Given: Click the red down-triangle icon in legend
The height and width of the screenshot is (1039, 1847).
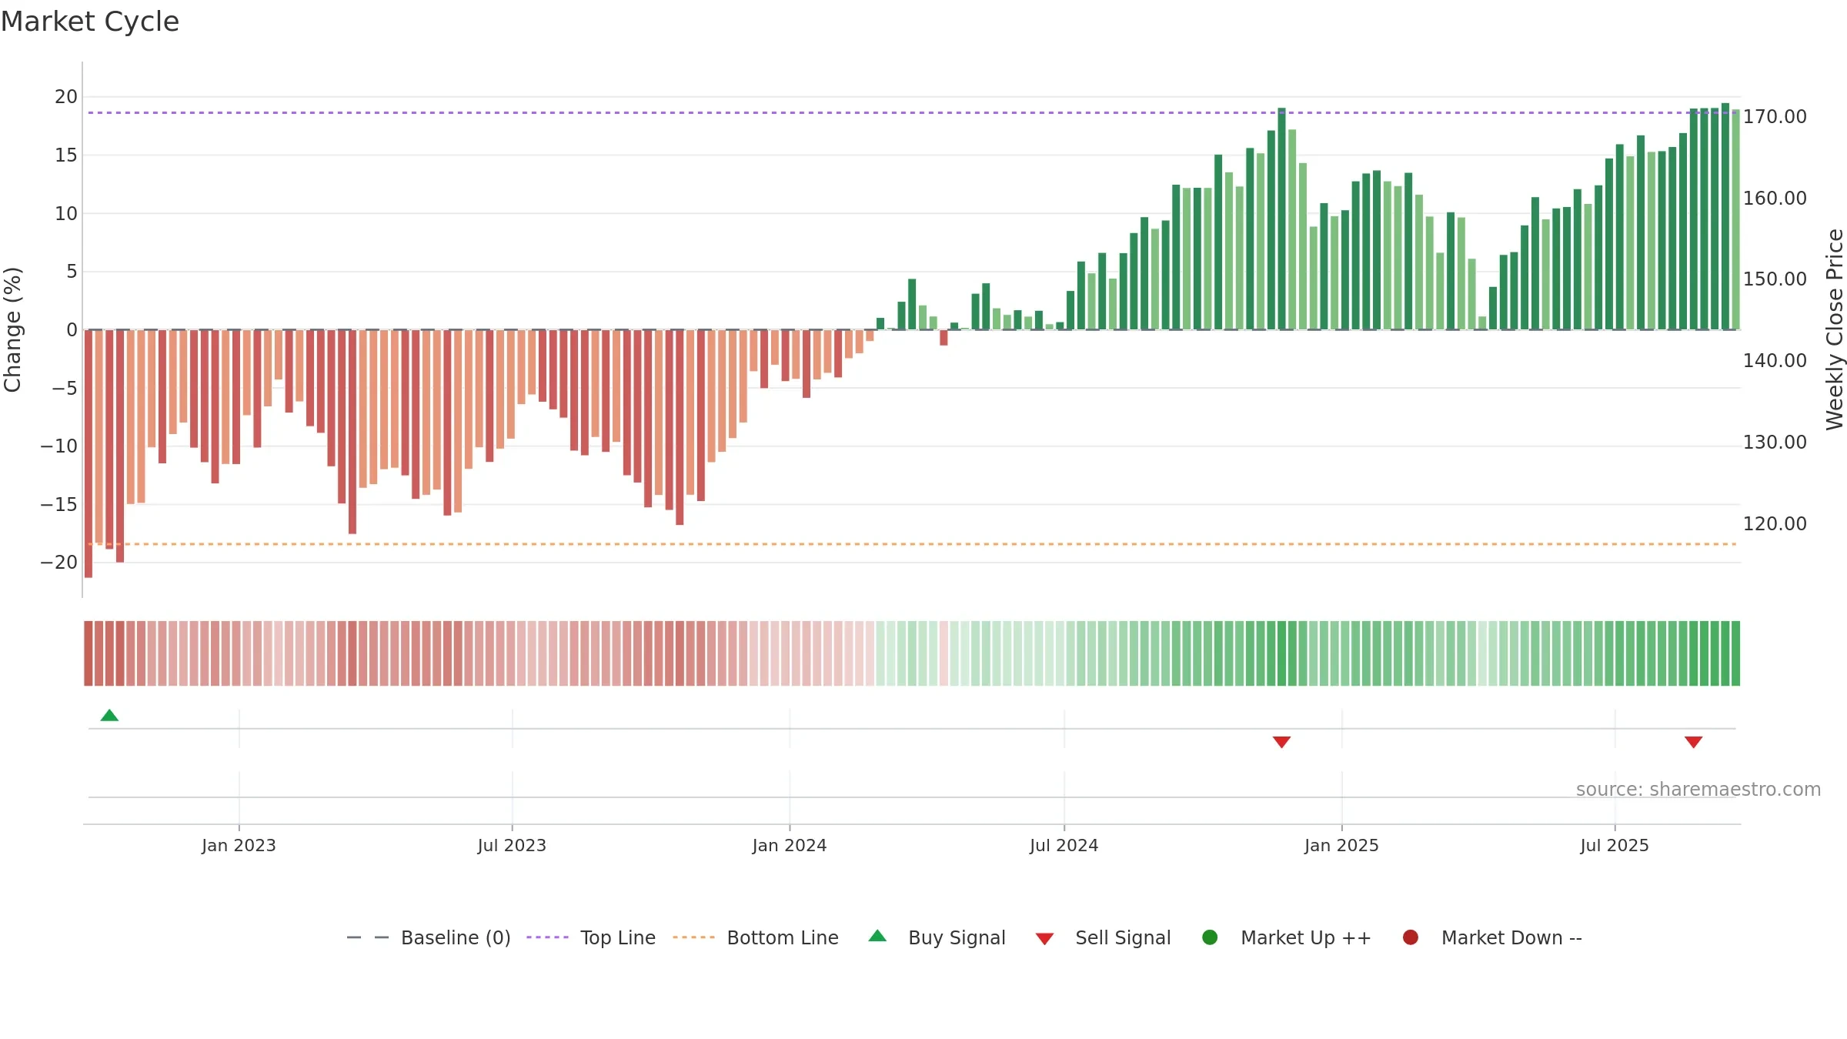Looking at the screenshot, I should pyautogui.click(x=1044, y=939).
